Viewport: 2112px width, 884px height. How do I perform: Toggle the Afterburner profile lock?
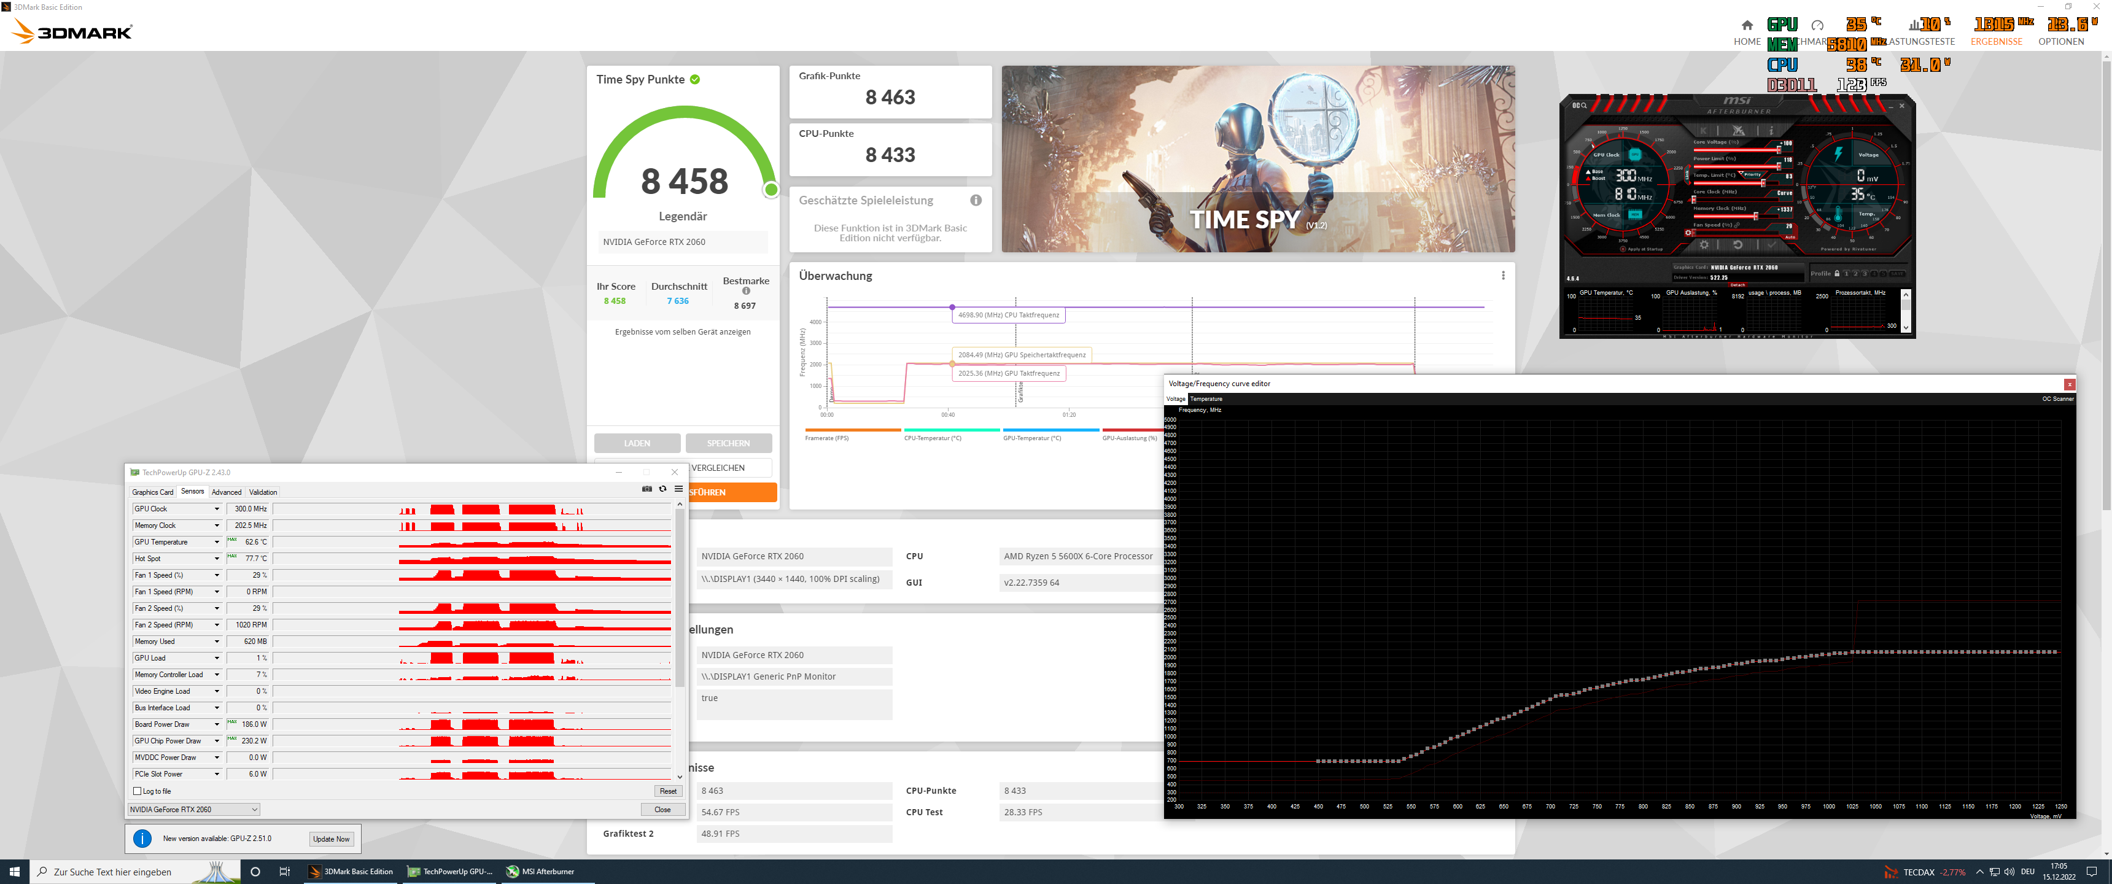click(1838, 274)
